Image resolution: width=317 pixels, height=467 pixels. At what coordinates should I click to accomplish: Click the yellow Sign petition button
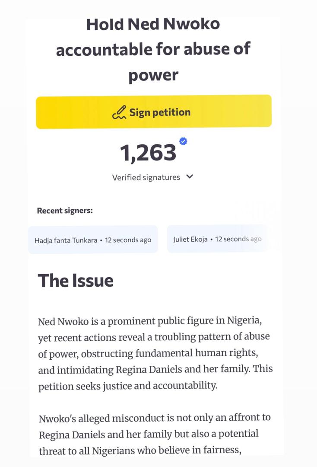153,112
